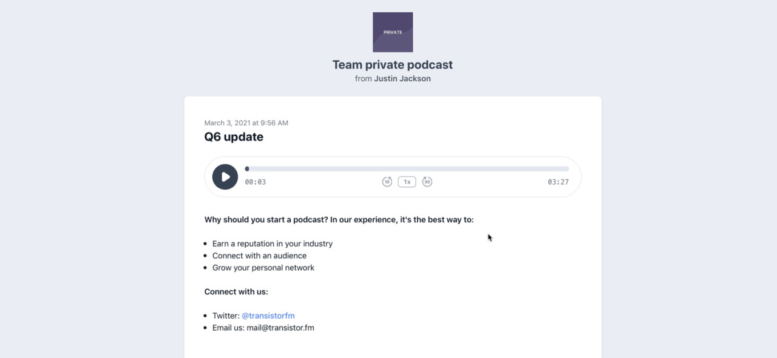The height and width of the screenshot is (358, 777).
Task: Click the March 3, 2021 publish date
Action: tap(246, 122)
